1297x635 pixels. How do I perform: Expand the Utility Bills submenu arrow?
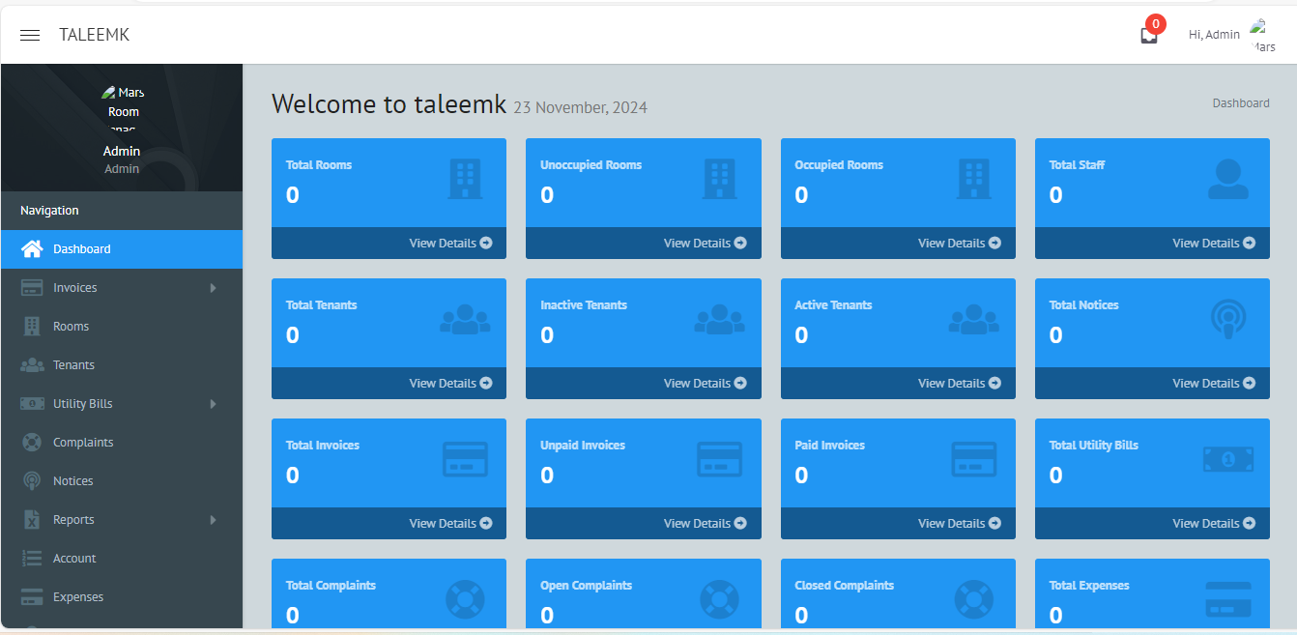click(x=214, y=404)
